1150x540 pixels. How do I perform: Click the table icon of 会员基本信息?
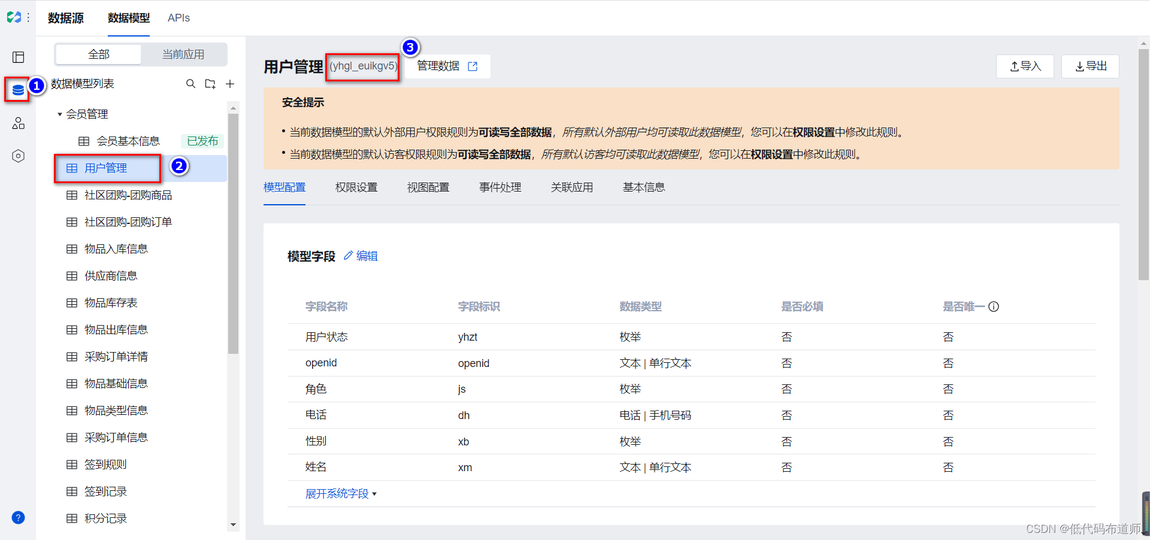click(x=84, y=141)
